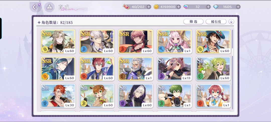
Task: Open SR ninja girl card Lv.13
Action: 175,69
